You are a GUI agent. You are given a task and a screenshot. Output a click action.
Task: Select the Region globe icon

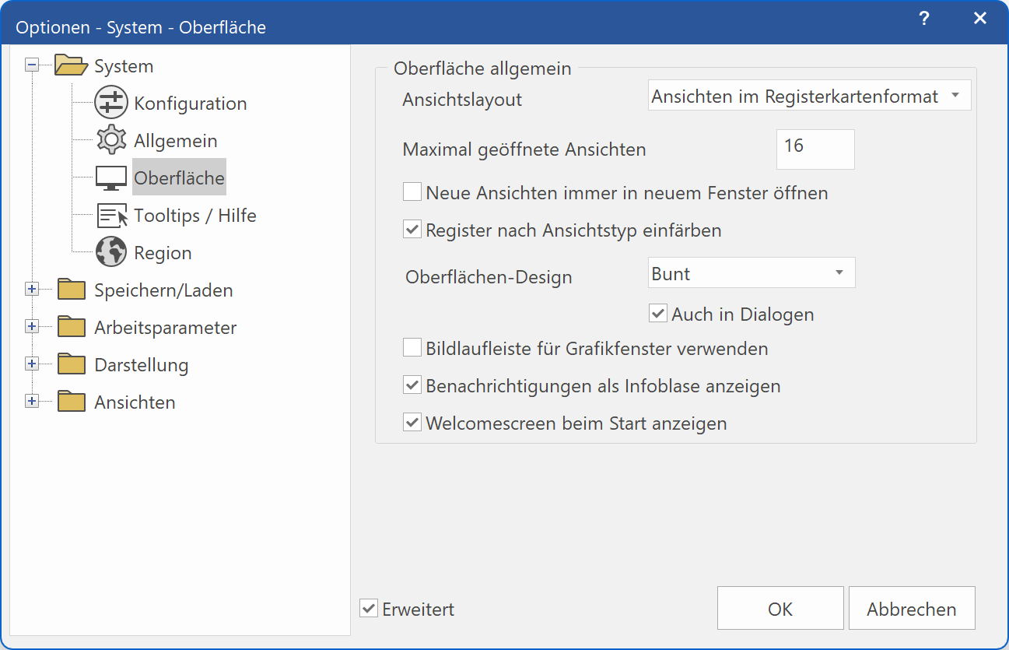tap(110, 252)
